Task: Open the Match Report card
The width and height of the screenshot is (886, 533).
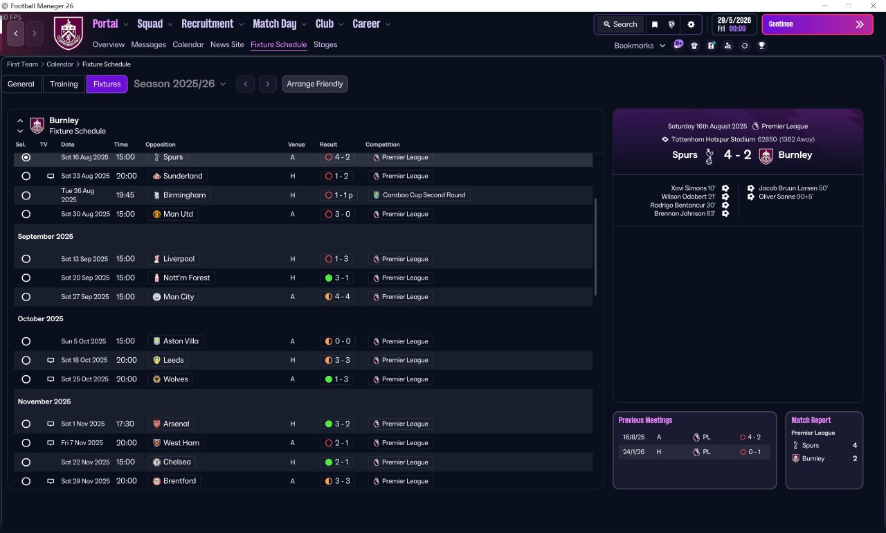Action: (x=824, y=450)
